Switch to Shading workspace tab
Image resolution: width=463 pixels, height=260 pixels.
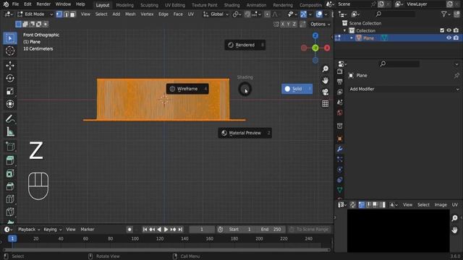(231, 5)
